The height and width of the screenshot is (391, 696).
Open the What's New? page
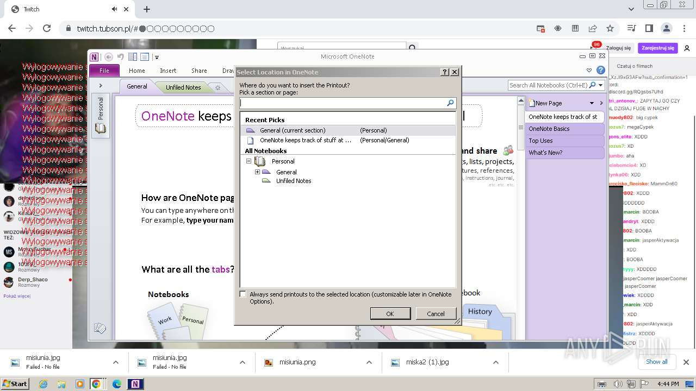[565, 153]
